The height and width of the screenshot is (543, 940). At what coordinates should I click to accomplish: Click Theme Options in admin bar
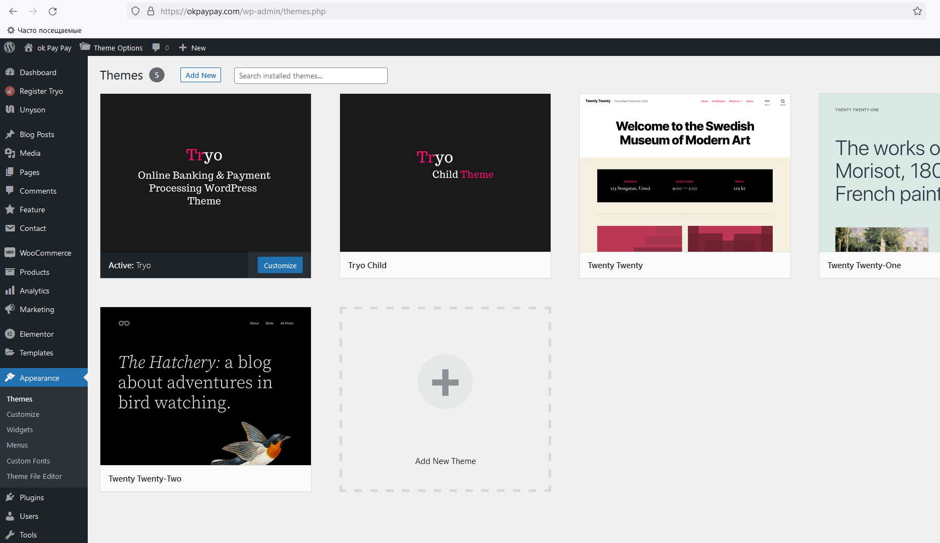[x=118, y=48]
